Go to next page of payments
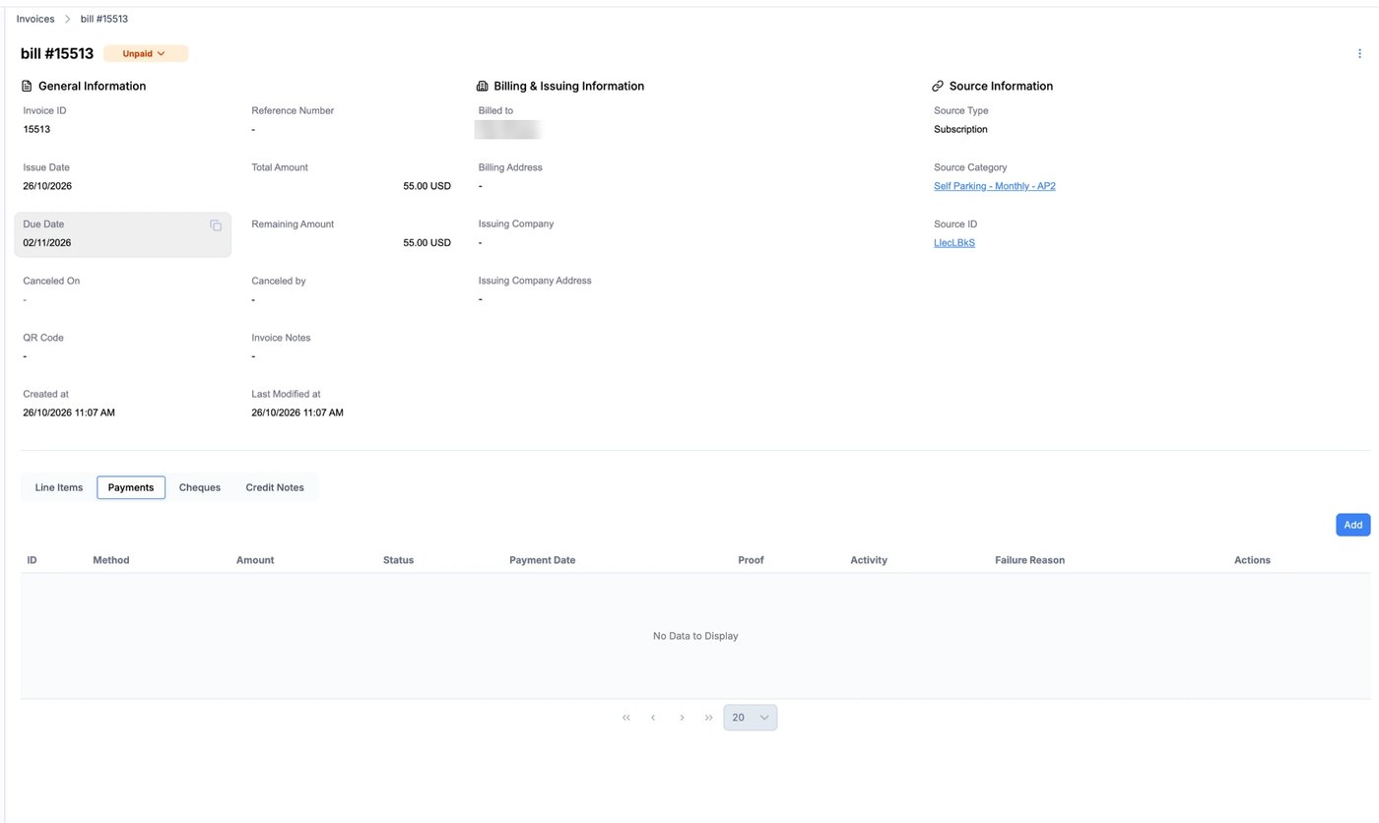Screen dimensions: 1379x823 click(682, 718)
